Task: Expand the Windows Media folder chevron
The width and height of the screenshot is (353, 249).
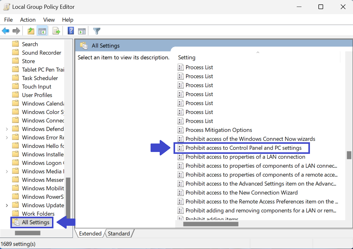Action: [x=7, y=171]
